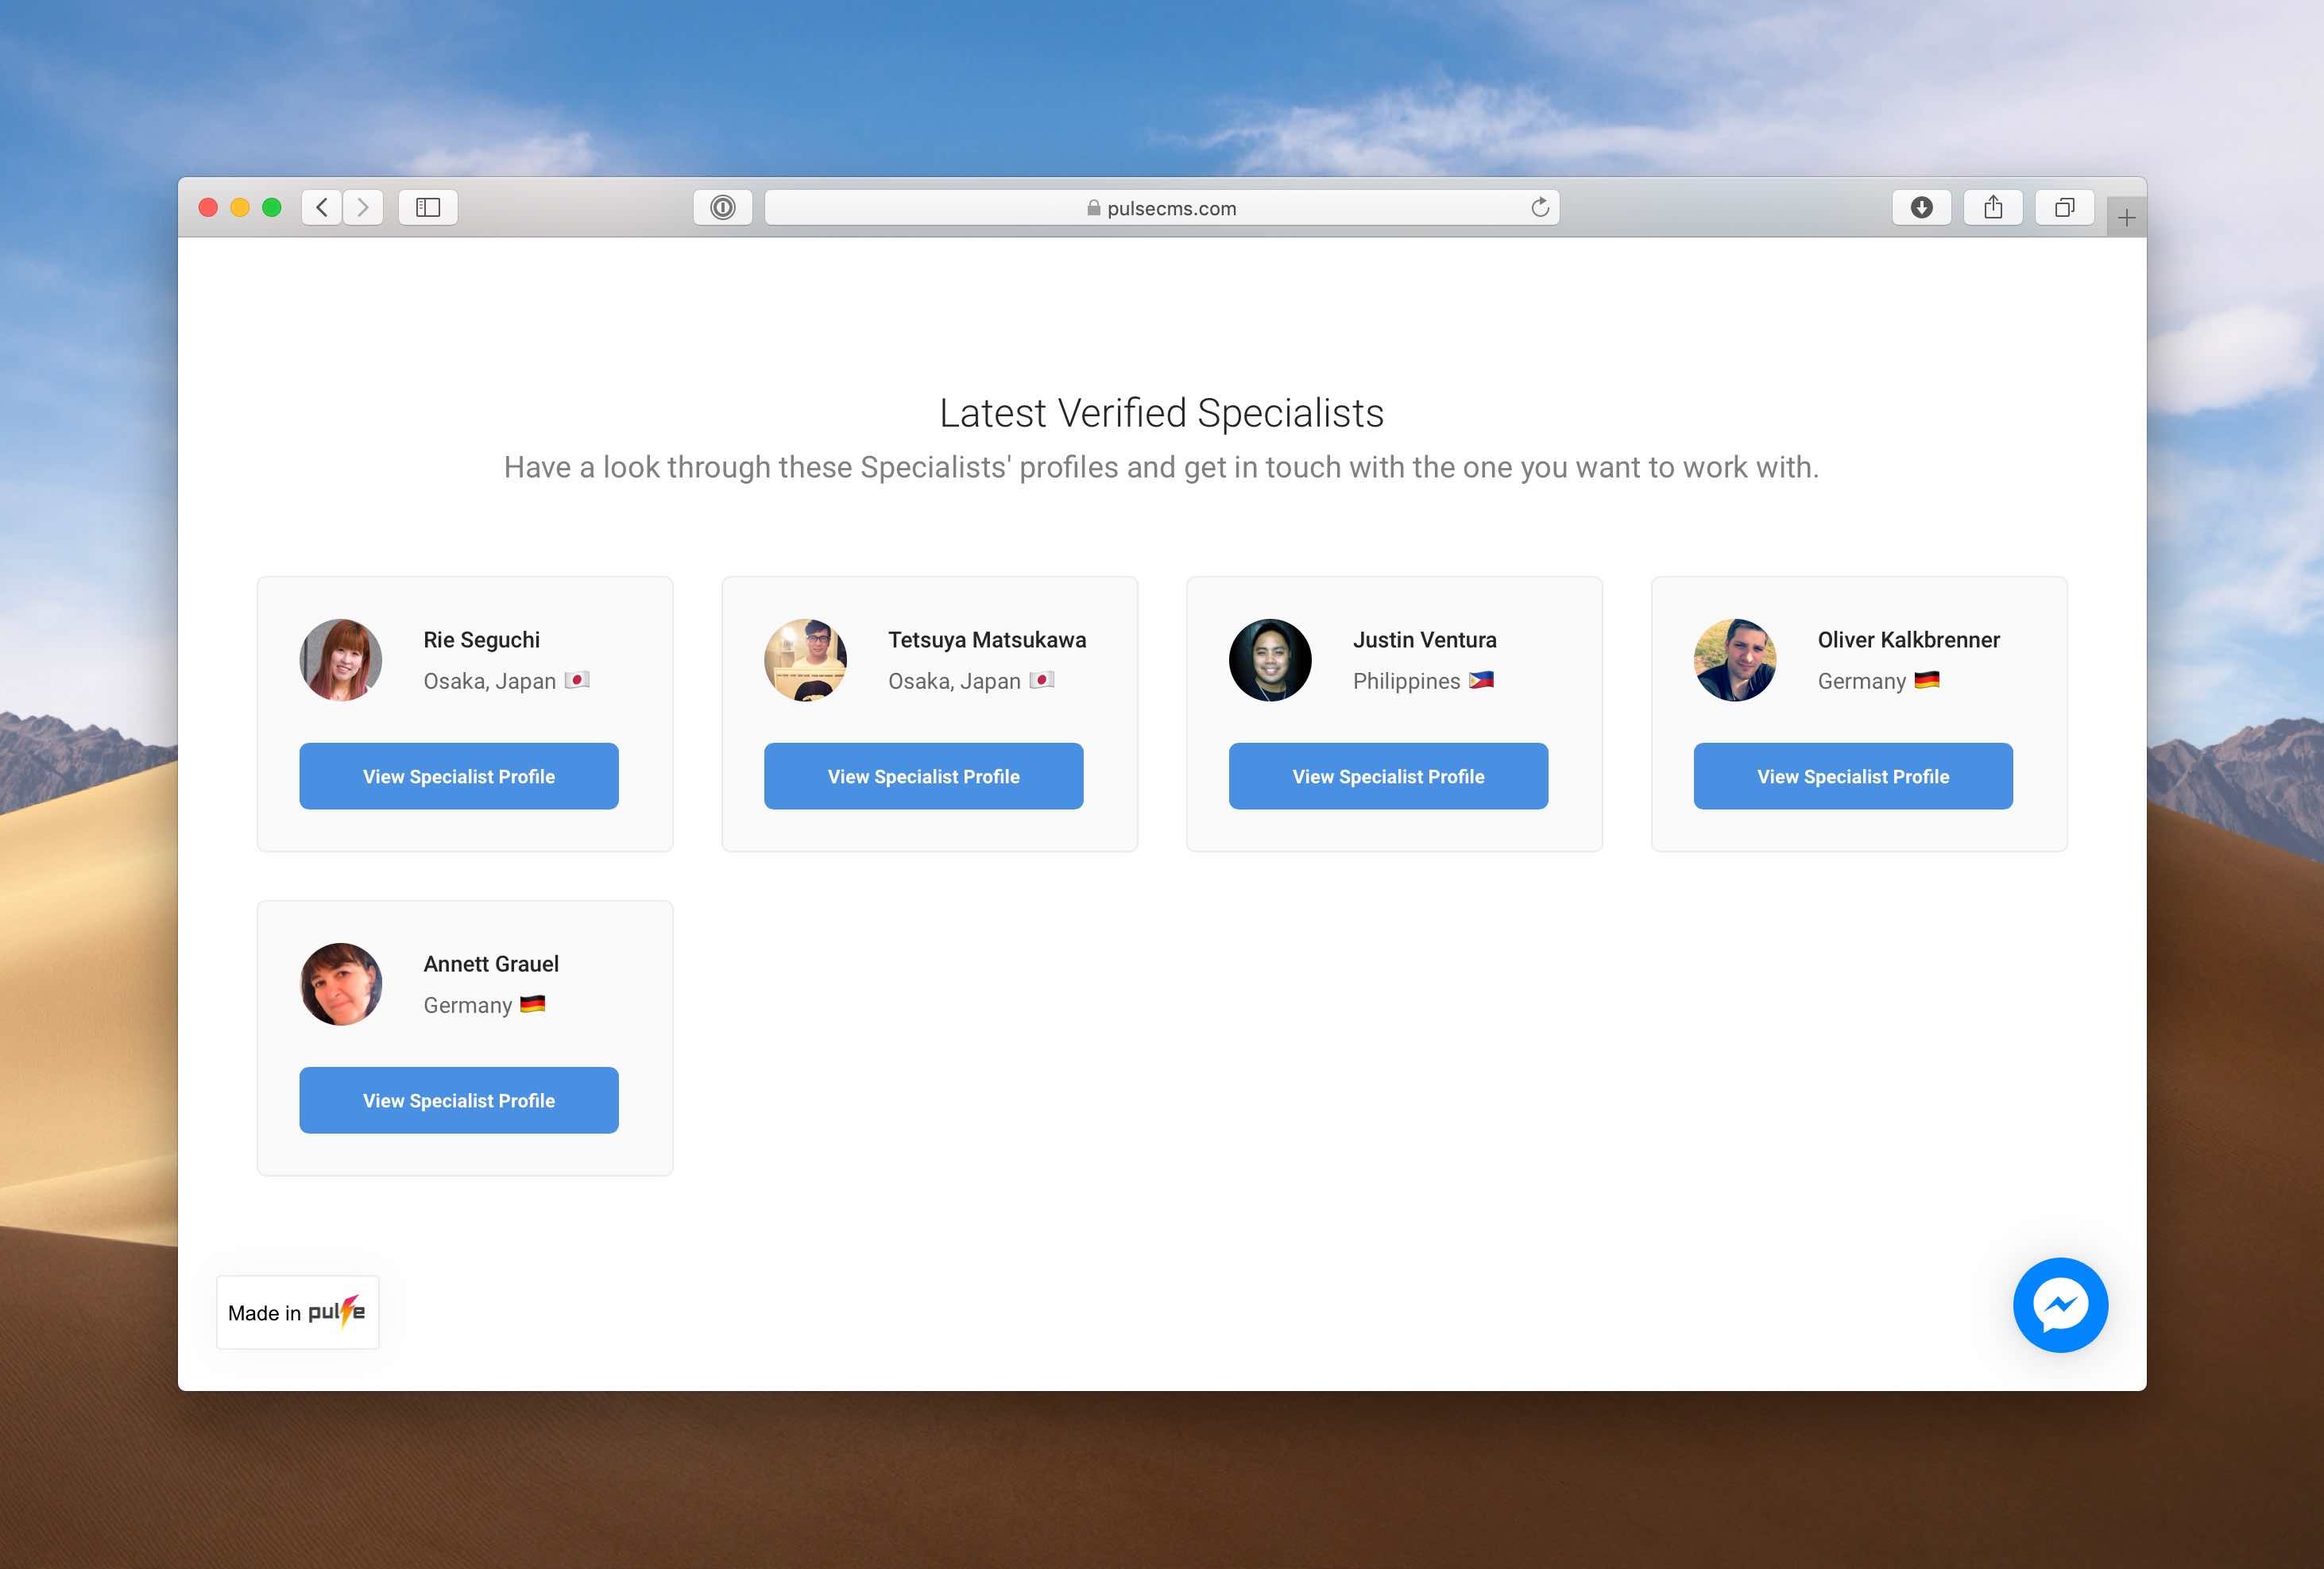The image size is (2324, 1569).
Task: View Oliver Kalkbrenner's specialist profile
Action: click(1853, 776)
